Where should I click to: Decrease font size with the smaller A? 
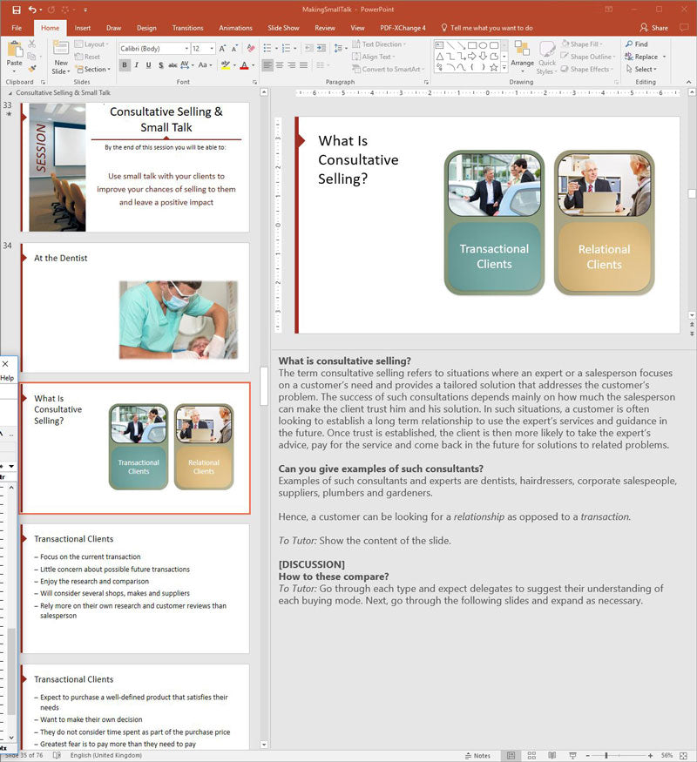pyautogui.click(x=234, y=49)
